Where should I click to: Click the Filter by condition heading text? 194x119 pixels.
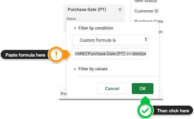(96, 28)
